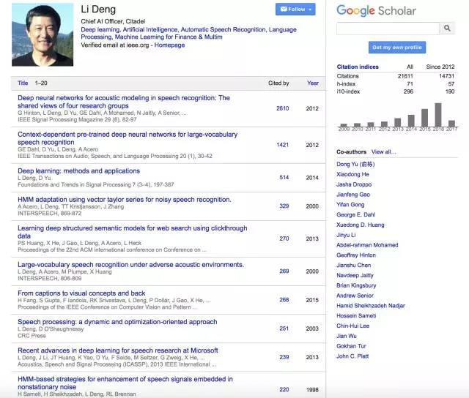469x398 pixels.
Task: Click the h-index label in Citation indices
Action: click(348, 83)
